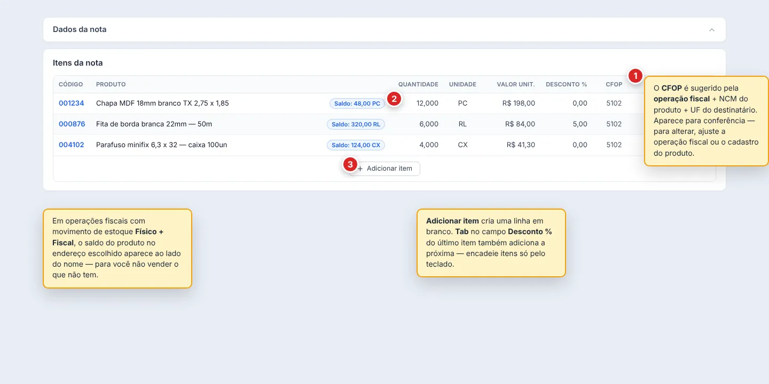This screenshot has height=384, width=769.
Task: Click red annotation marker number 2
Action: (394, 99)
